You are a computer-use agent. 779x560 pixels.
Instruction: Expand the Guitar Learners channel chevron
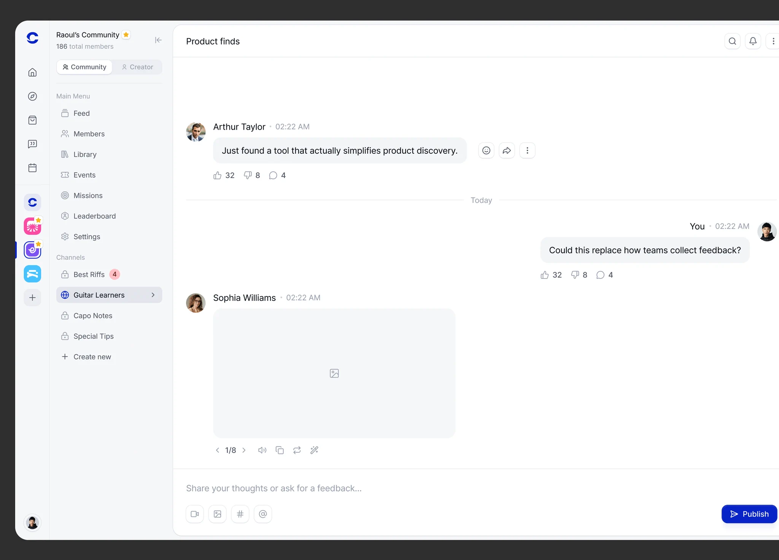click(153, 295)
